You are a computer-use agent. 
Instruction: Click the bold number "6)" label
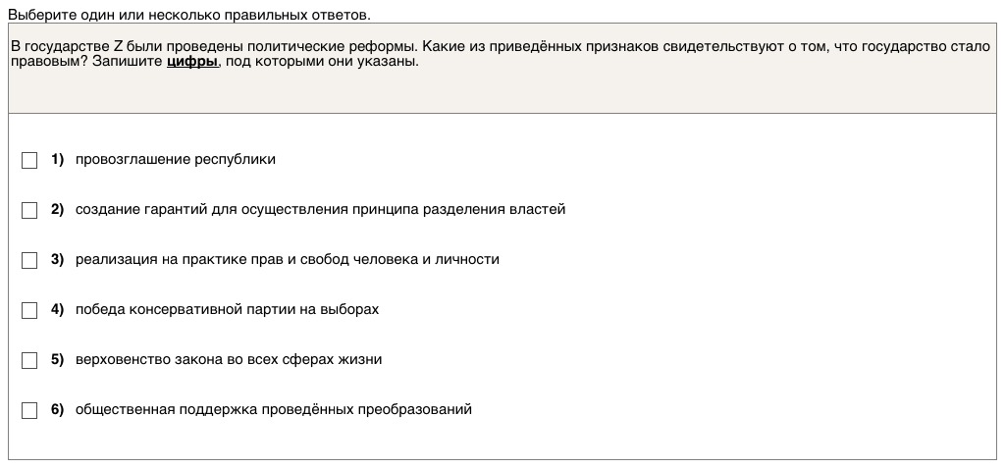(57, 409)
